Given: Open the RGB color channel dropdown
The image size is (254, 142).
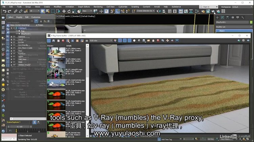Looking at the screenshot, I should tap(101, 41).
